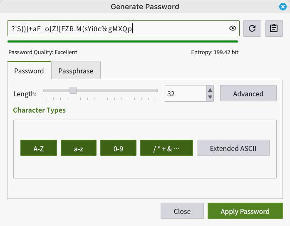Copy the password using the clipboard icon
Viewport: 290px width, 226px height.
tap(274, 28)
